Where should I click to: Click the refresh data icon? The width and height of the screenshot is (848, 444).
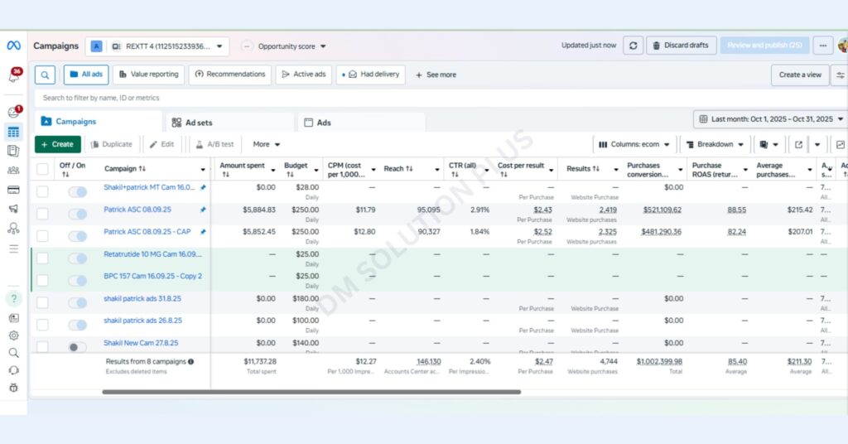tap(633, 46)
